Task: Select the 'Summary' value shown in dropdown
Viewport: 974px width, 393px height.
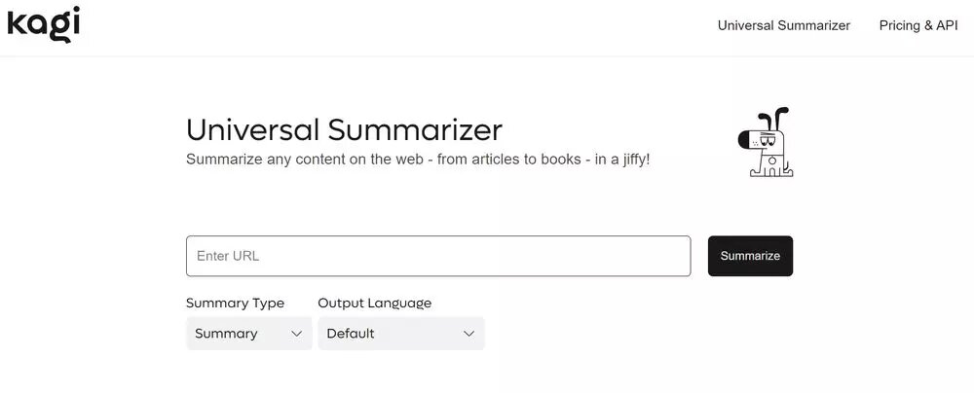Action: click(x=226, y=334)
